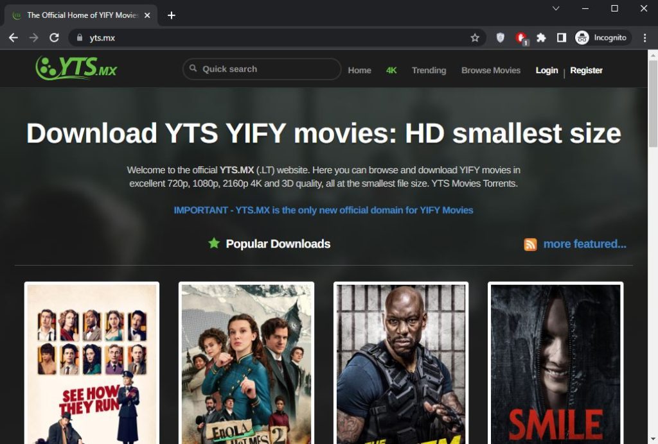
Task: Open the red extension with badge
Action: pyautogui.click(x=521, y=38)
